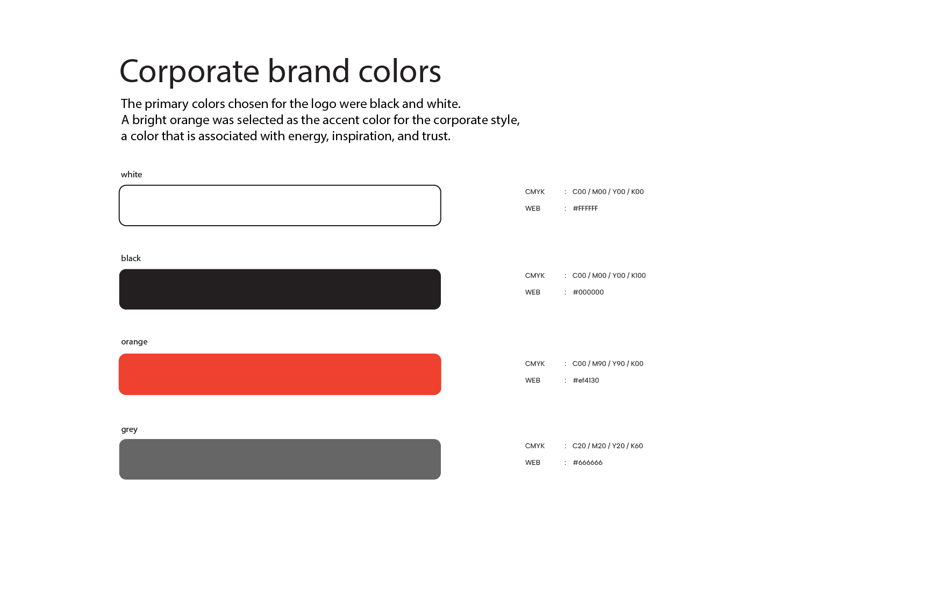Click the C00 / M90 / Y90 / K00 value

[x=608, y=364]
